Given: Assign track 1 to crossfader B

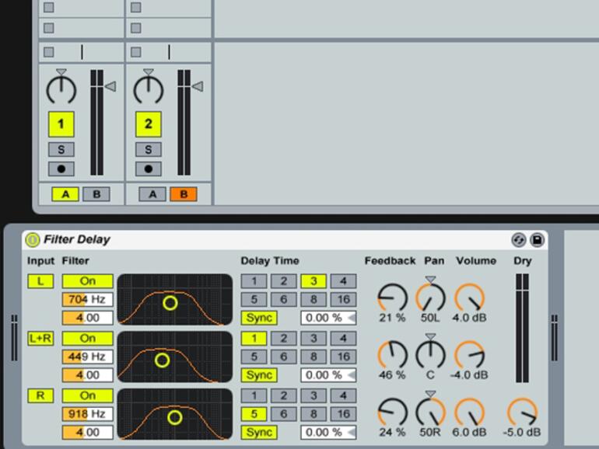Looking at the screenshot, I should 96,194.
